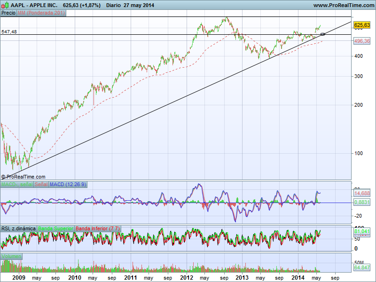This screenshot has height=282, width=376.
Task: Click the MACD-, señal label
Action: (17, 184)
